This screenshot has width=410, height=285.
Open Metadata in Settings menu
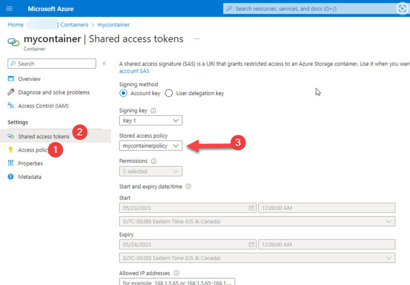pos(30,177)
